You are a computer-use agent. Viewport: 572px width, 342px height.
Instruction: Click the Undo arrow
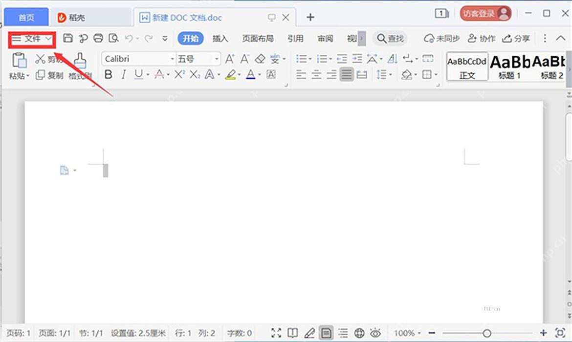(x=129, y=38)
